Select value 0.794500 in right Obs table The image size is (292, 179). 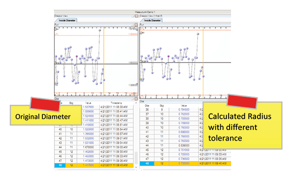[184, 110]
